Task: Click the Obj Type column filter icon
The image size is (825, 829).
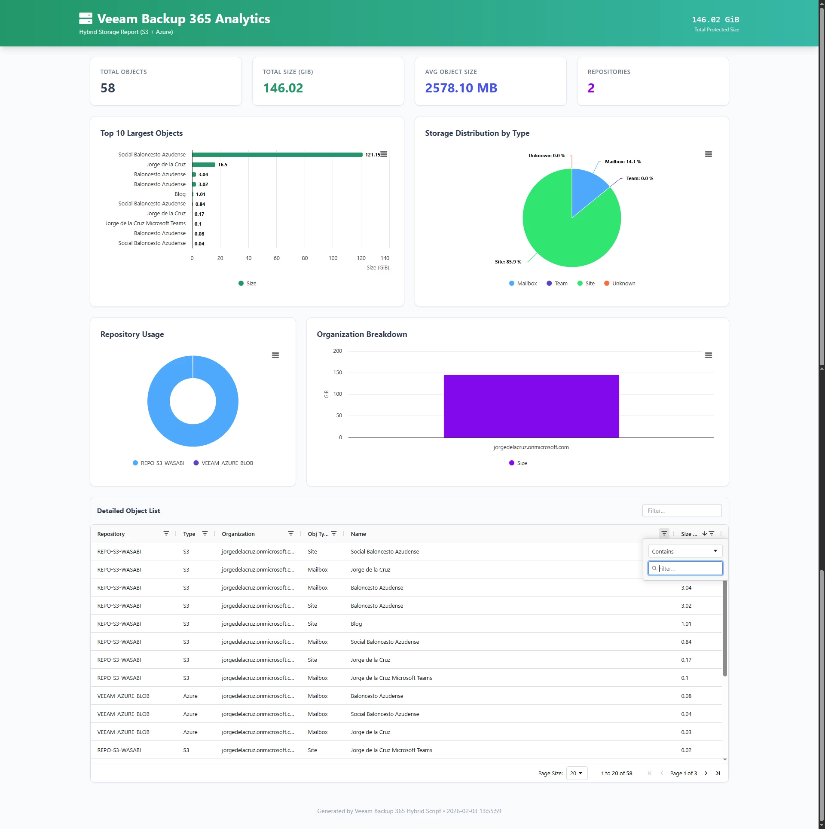Action: point(333,533)
